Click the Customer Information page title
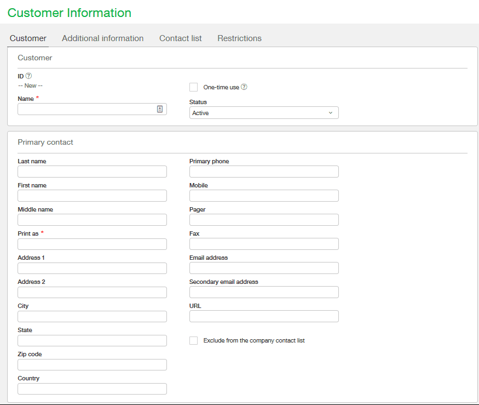The width and height of the screenshot is (479, 405). click(x=69, y=13)
